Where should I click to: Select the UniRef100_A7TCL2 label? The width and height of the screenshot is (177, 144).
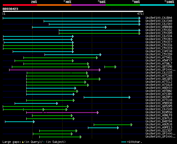click(x=159, y=82)
